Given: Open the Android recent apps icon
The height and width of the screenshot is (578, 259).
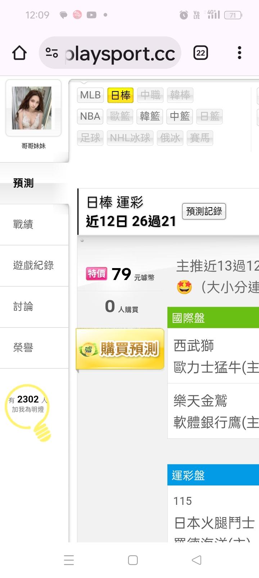Looking at the screenshot, I should 69,560.
